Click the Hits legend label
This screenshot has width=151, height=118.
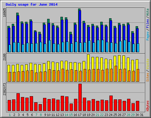tap(147, 12)
